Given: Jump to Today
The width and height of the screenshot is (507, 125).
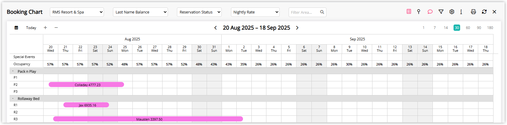Looking at the screenshot, I should 31,28.
